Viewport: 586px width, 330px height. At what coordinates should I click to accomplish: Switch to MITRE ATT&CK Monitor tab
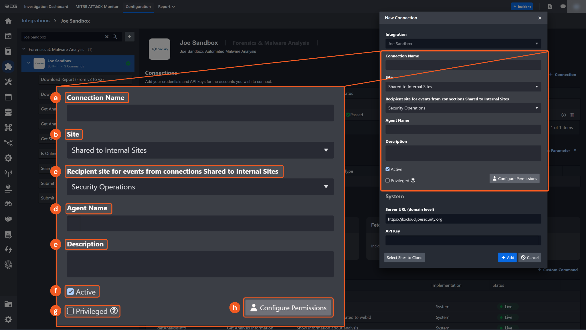point(97,7)
